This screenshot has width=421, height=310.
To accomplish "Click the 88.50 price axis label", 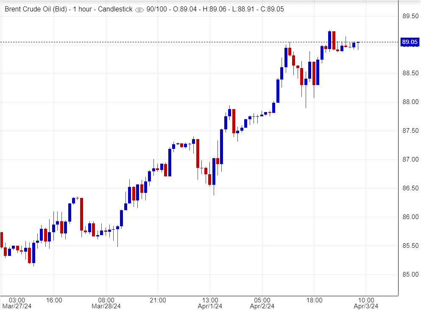I will tap(410, 73).
